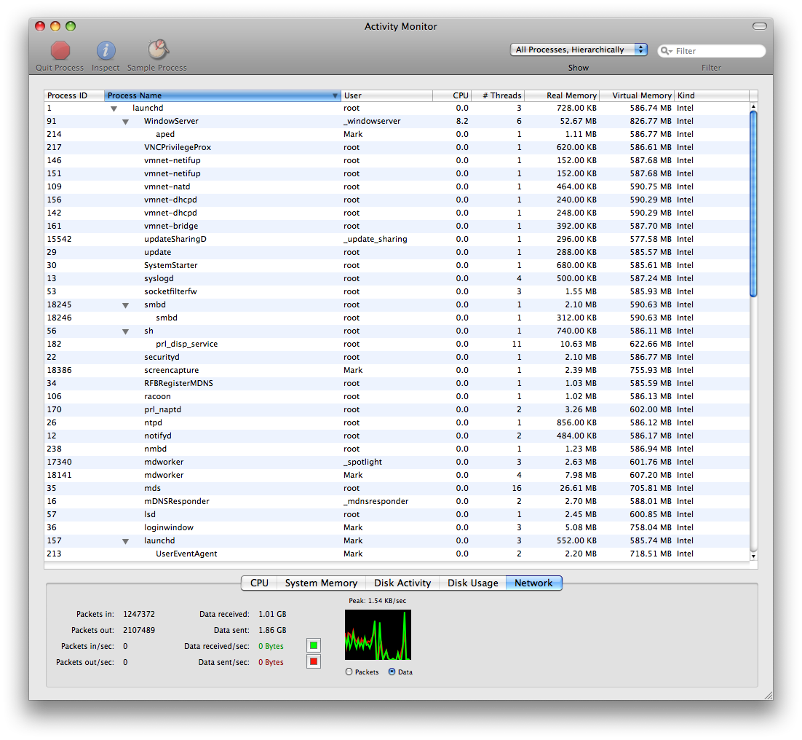This screenshot has height=740, width=802.
Task: Select the UserEventAgent process row
Action: point(397,554)
